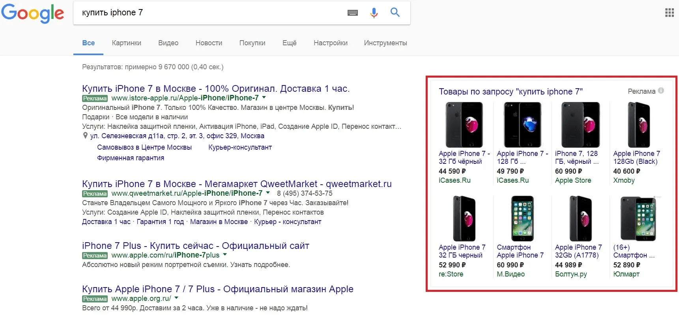Expand dropdown arrow next to apple.com/ru URL

(225, 254)
